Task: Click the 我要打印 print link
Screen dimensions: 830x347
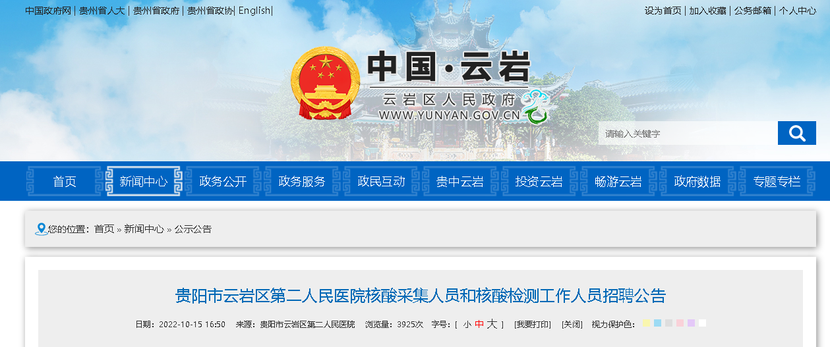Action: pos(533,325)
